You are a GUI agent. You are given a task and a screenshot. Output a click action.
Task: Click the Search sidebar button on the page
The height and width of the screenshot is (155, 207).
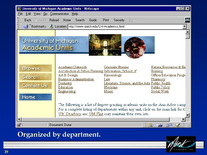35,77
